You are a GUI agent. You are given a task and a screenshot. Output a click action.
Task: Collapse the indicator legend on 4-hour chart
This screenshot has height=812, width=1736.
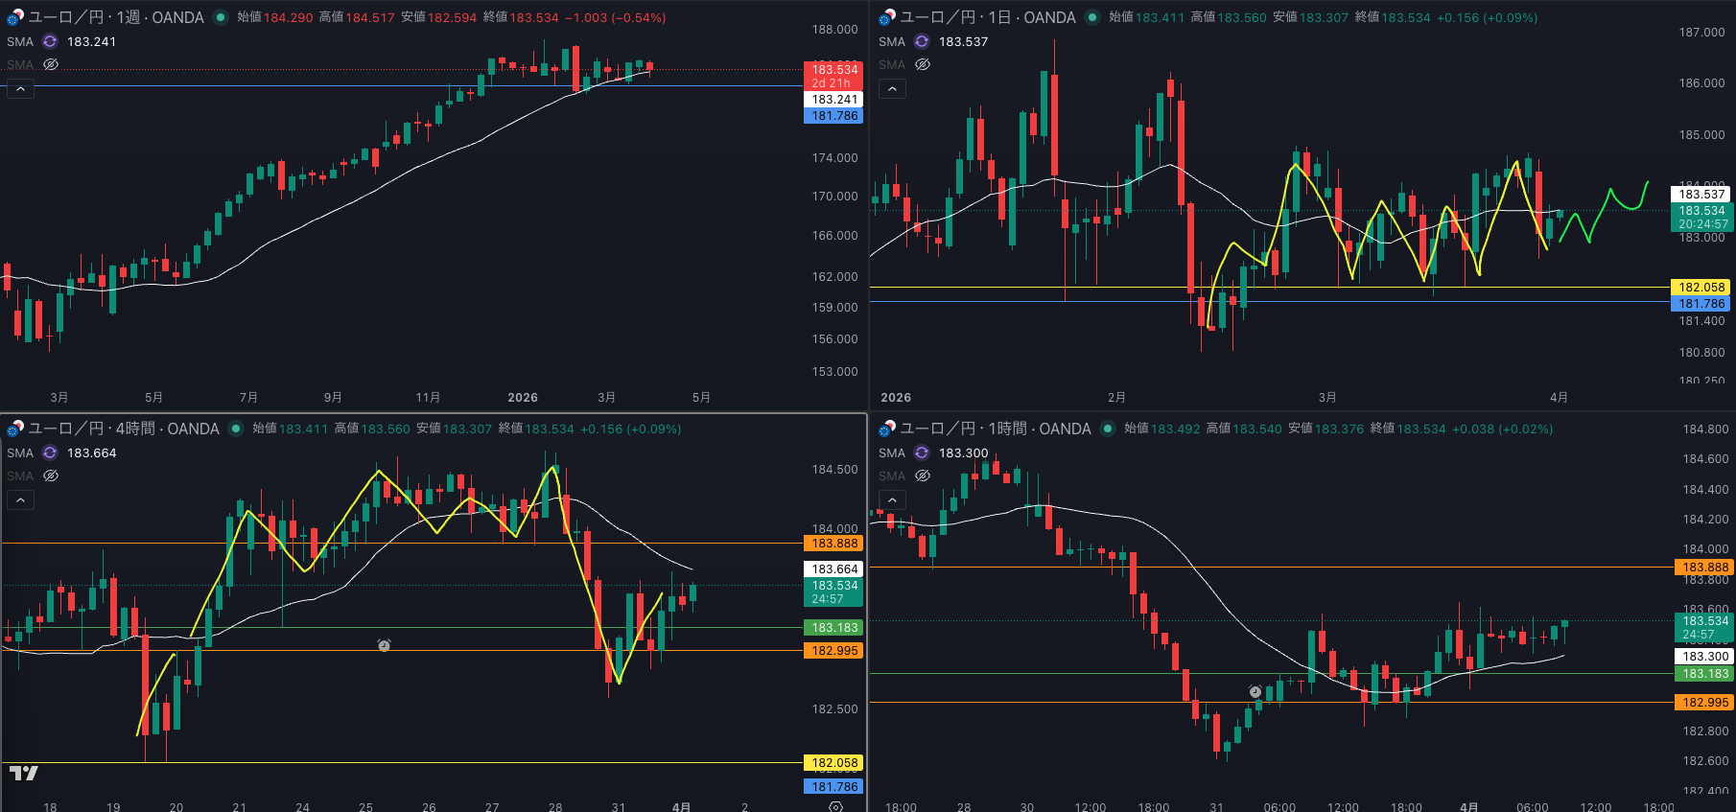tap(20, 499)
